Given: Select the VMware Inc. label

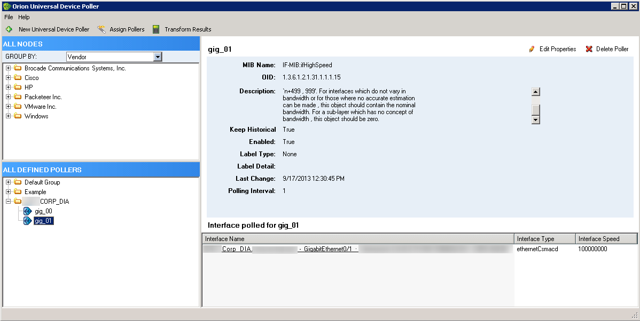Looking at the screenshot, I should coord(41,106).
